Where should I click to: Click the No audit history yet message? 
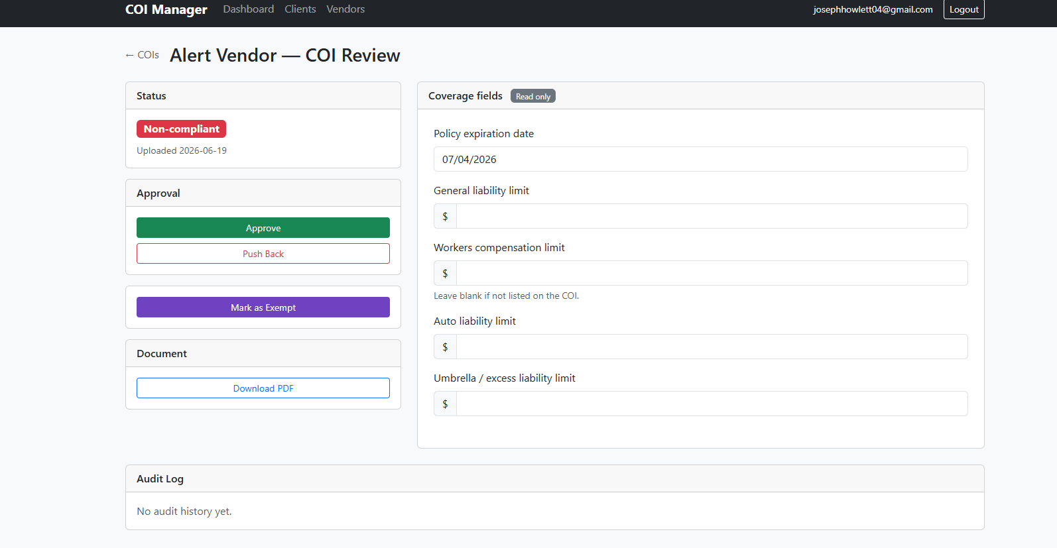(x=184, y=511)
